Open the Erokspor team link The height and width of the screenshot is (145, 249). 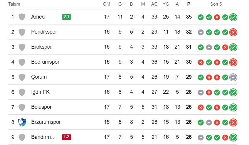tap(41, 47)
